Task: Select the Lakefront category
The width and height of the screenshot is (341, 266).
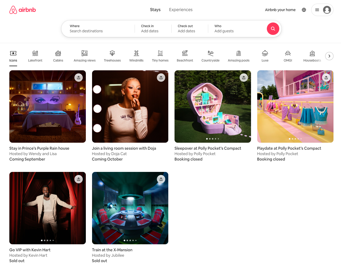Action: 35,56
